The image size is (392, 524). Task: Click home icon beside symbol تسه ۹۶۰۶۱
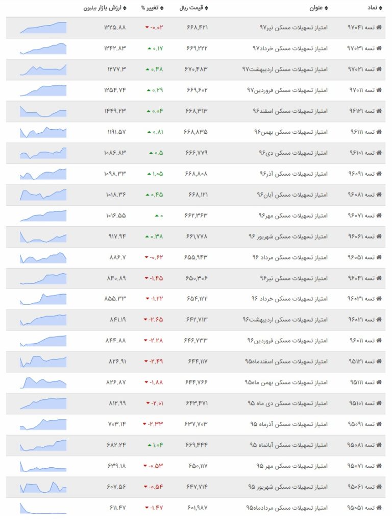click(x=379, y=236)
